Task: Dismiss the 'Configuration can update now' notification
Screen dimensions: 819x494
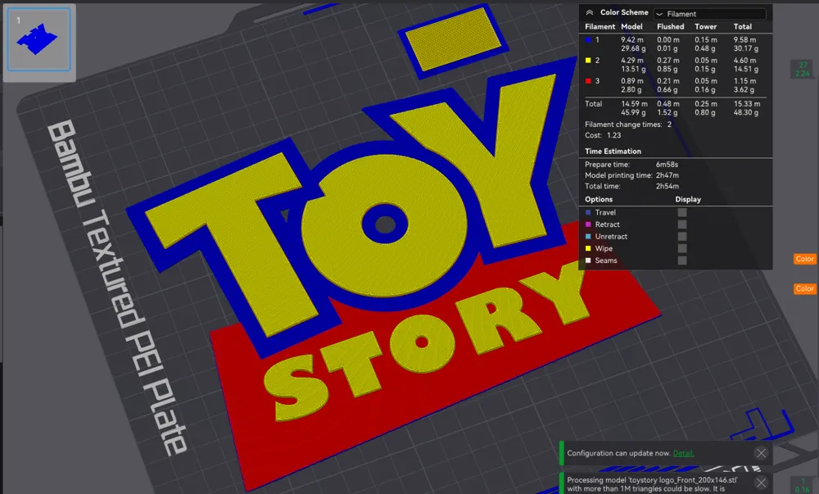Action: pyautogui.click(x=762, y=453)
